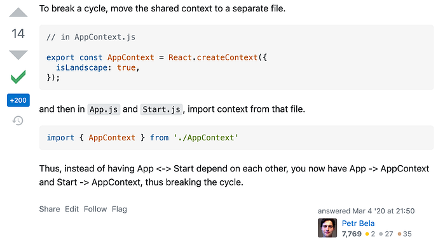Click inside the AppContext.js code block

(x=236, y=57)
